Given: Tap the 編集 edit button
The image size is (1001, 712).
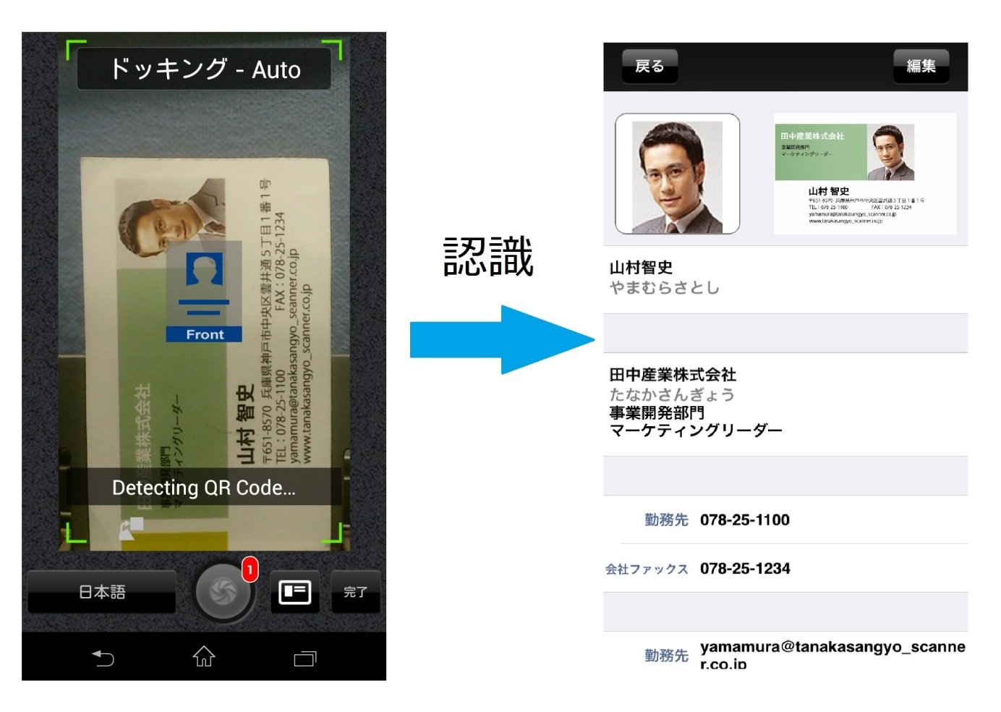Looking at the screenshot, I should (x=921, y=67).
